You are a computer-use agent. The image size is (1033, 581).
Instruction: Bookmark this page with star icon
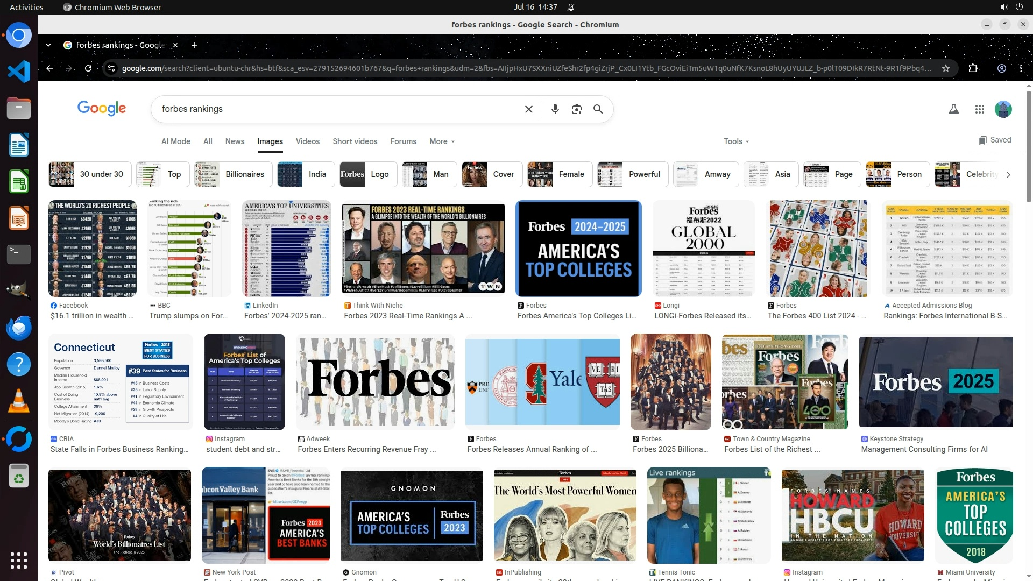pyautogui.click(x=945, y=68)
